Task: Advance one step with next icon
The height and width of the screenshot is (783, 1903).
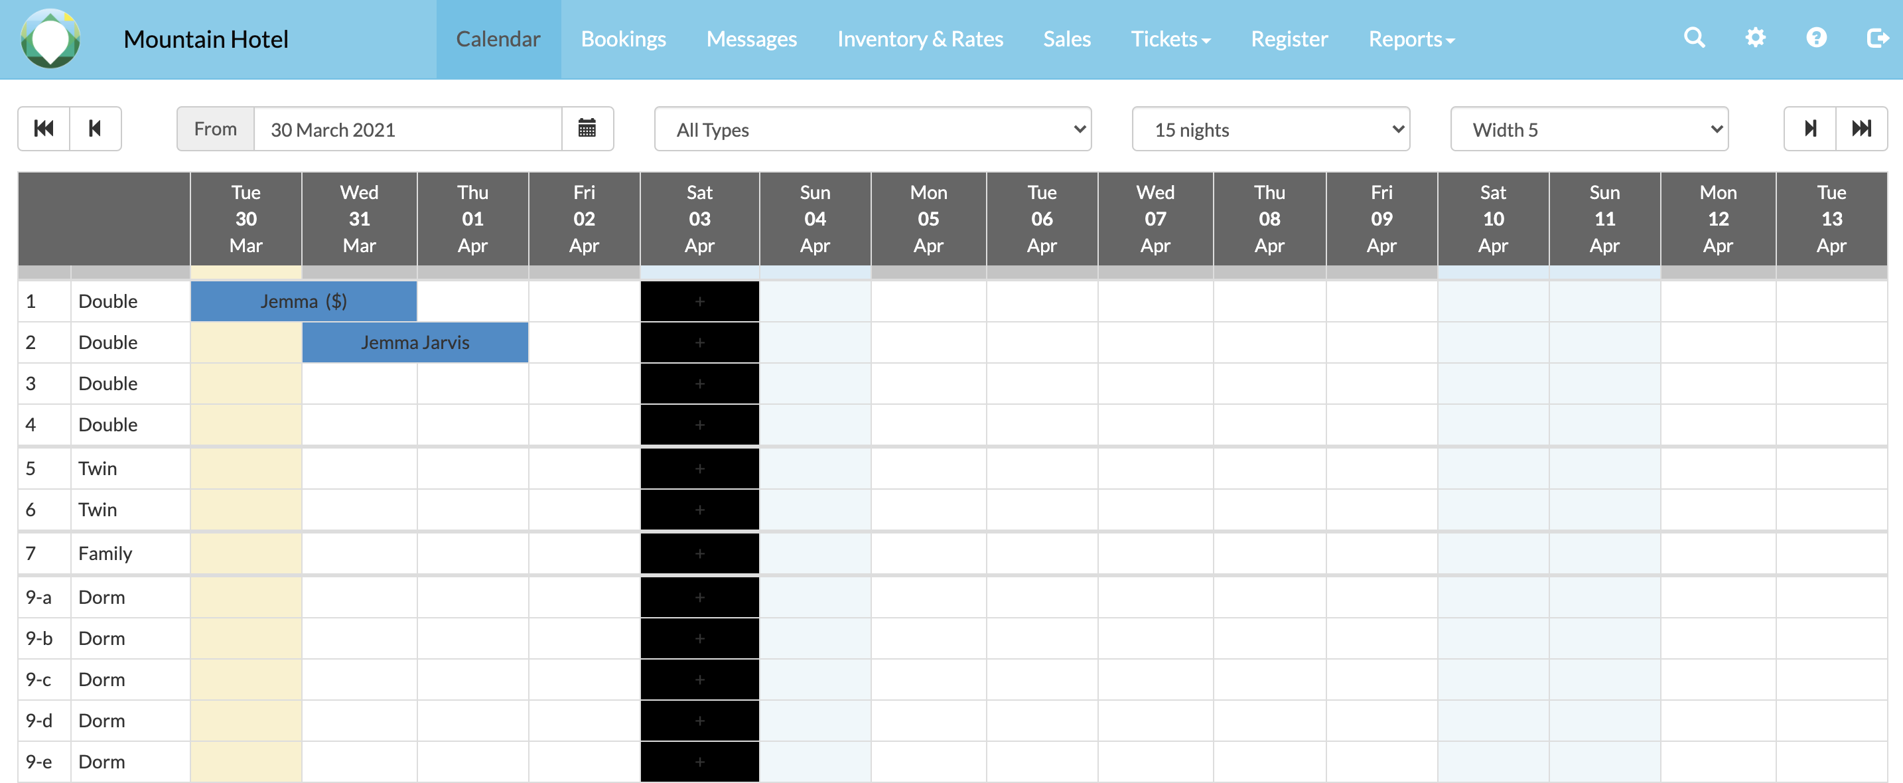Action: (x=1810, y=129)
